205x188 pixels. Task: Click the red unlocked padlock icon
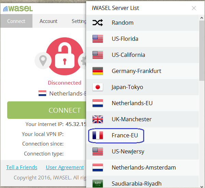[65, 57]
